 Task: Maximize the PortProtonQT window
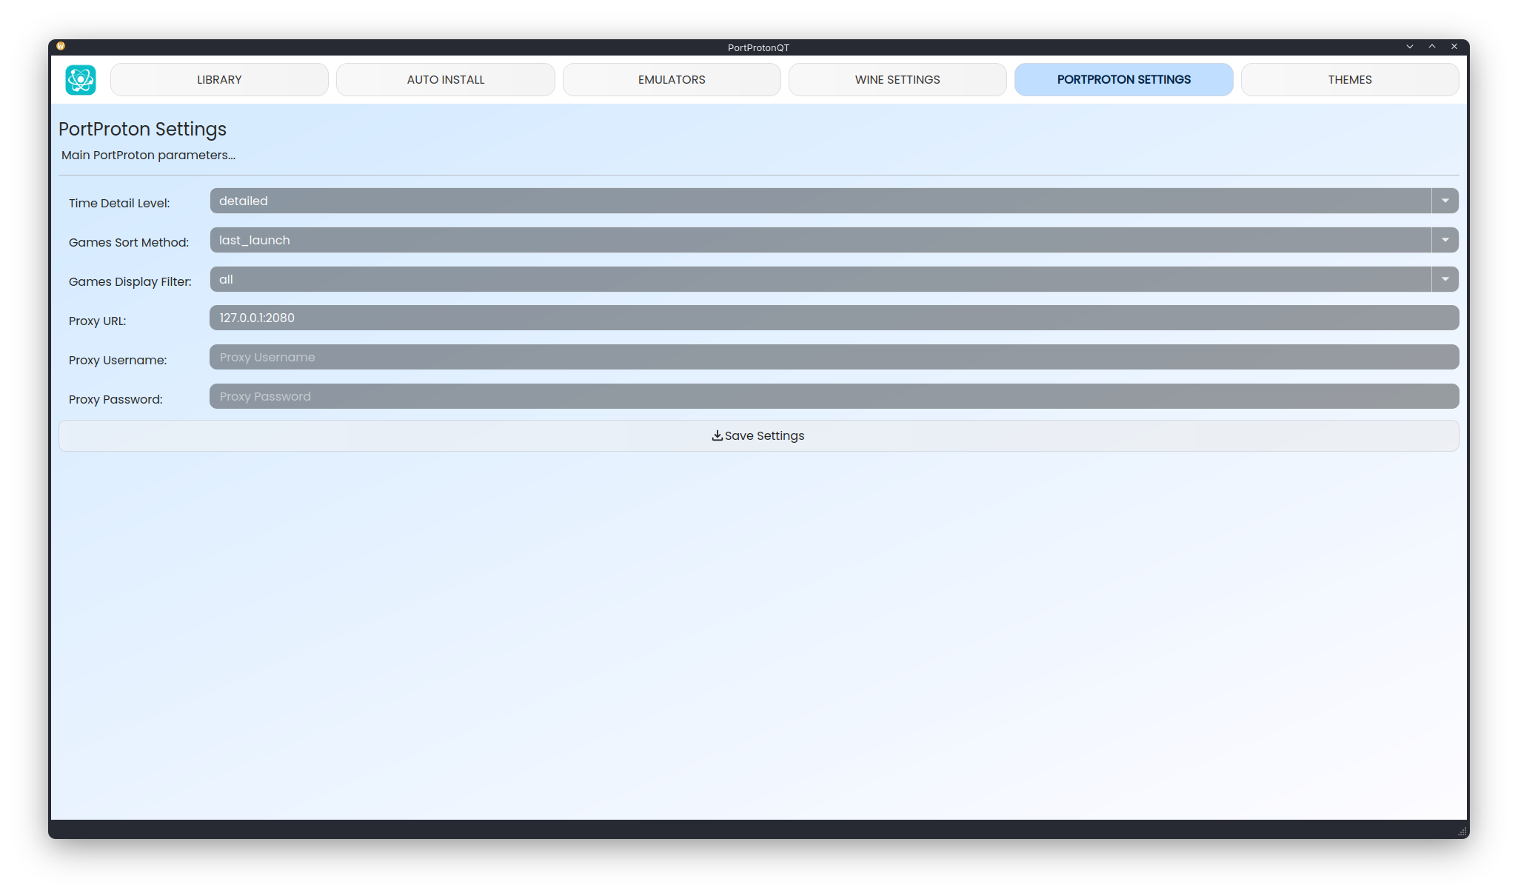point(1432,47)
